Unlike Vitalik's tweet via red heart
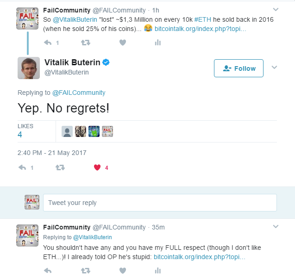295x279 pixels. [x=97, y=167]
